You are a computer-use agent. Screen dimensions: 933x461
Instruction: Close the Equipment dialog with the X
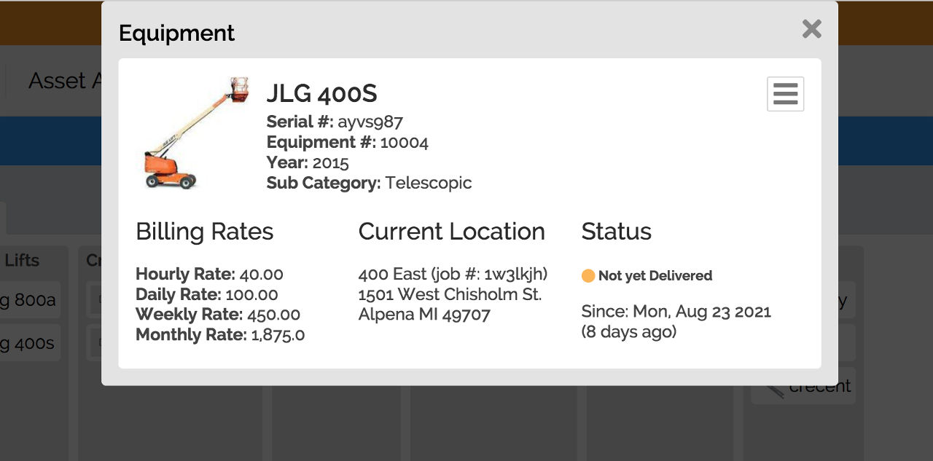pos(811,29)
